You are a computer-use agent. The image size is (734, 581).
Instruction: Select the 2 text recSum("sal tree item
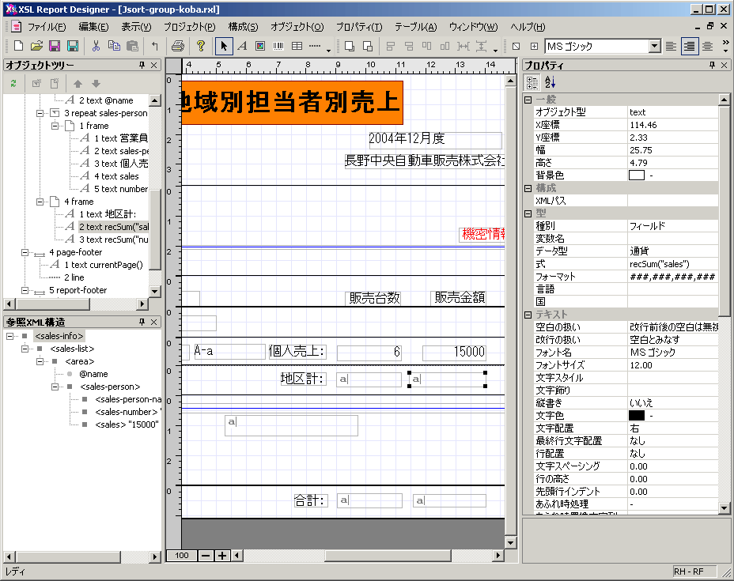coord(114,227)
